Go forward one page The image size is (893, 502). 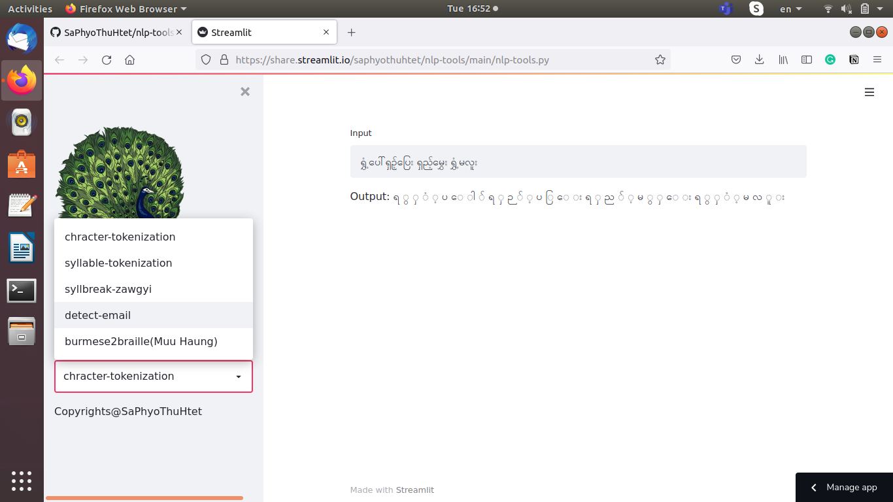83,60
